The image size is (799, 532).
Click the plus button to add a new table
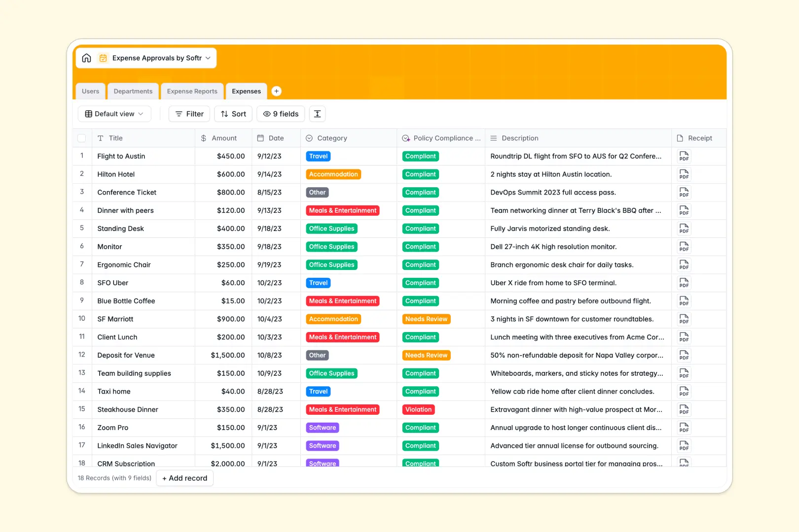tap(276, 91)
